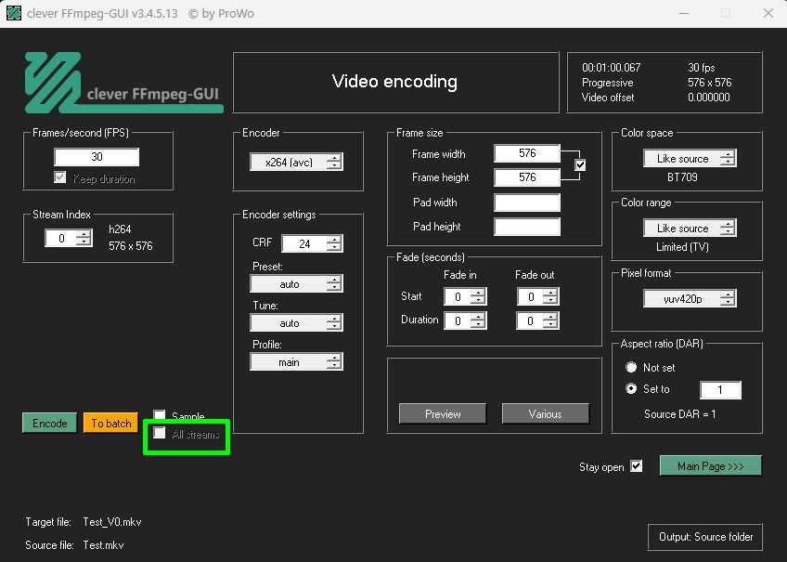Click the Pad height input field
Screen dimensions: 787x562
coord(527,227)
